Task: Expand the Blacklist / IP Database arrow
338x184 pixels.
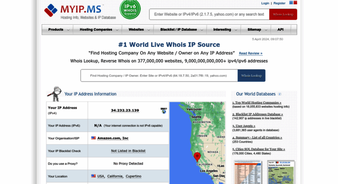Action: tap(202, 30)
